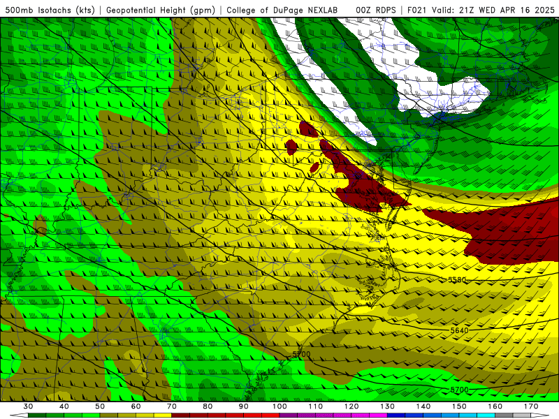
Task: Click the magenta swatch just before 130
Action: [x=378, y=415]
